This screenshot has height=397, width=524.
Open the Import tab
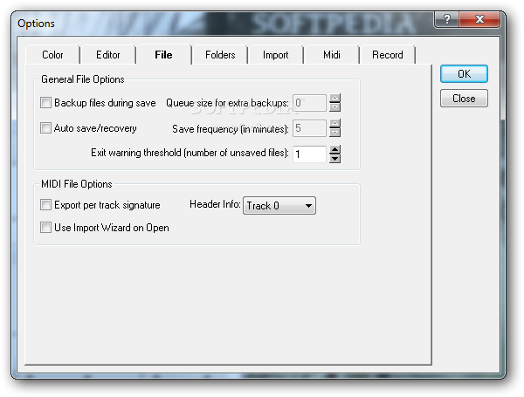point(275,55)
